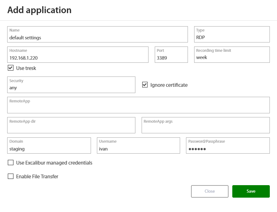Focus the Name field containing default settings

pos(97,35)
